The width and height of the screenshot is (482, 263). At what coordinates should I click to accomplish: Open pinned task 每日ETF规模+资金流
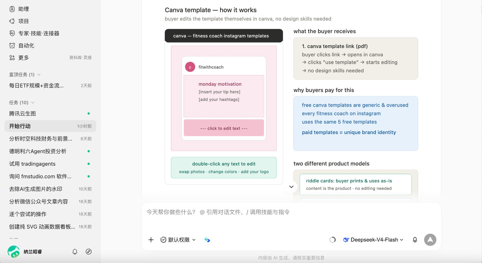[50, 85]
